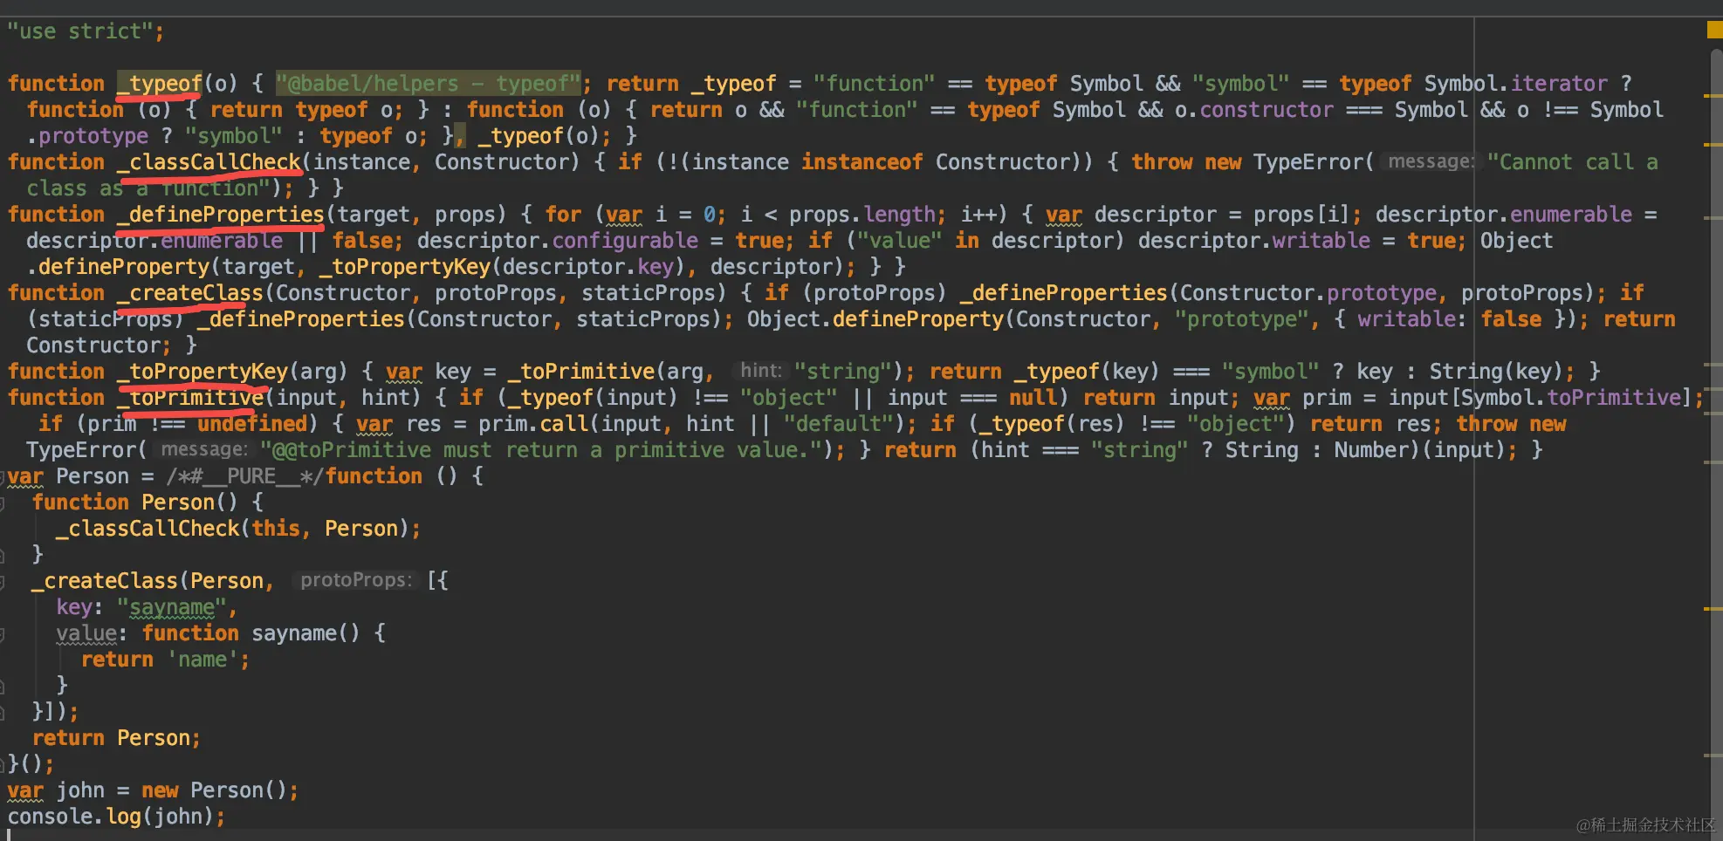Viewport: 1723px width, 841px height.
Task: Click _classCallCheck in its function declaration
Action: coord(209,162)
